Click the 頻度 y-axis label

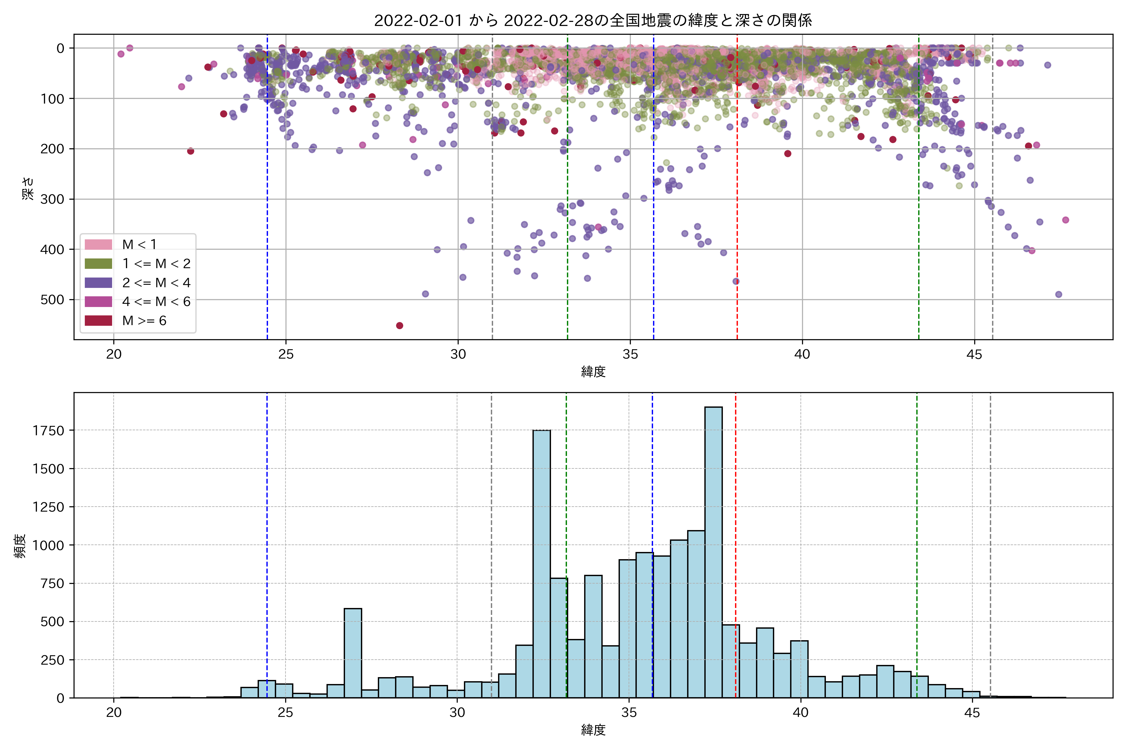(20, 545)
